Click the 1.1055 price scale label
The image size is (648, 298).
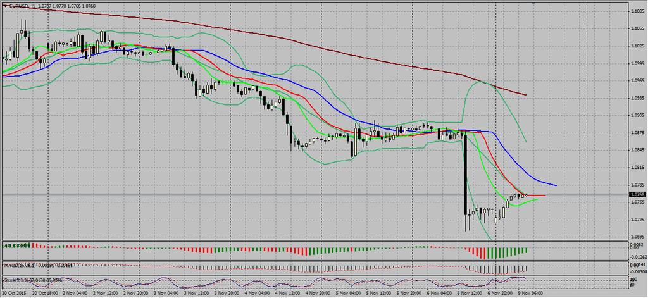click(637, 28)
